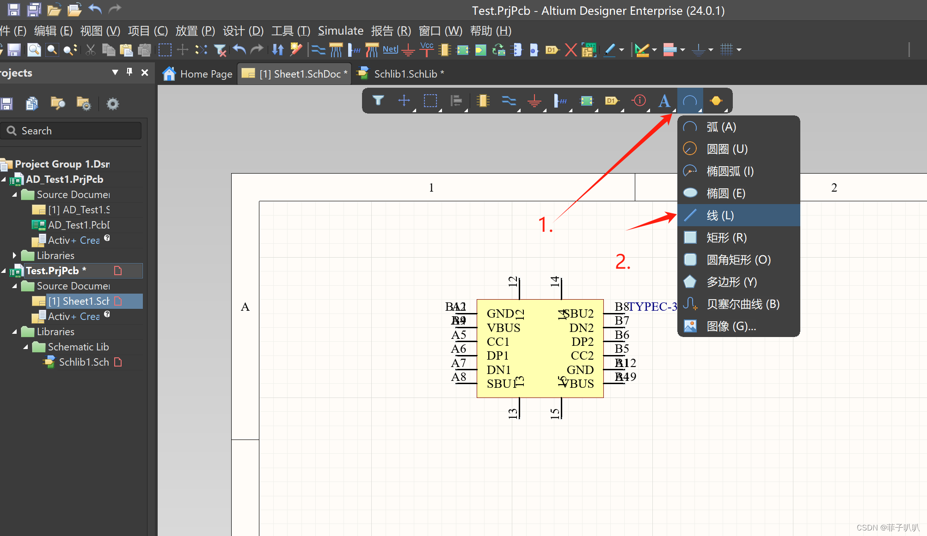This screenshot has height=536, width=927.
Task: Click the Search field in Projects panel
Action: 71,131
